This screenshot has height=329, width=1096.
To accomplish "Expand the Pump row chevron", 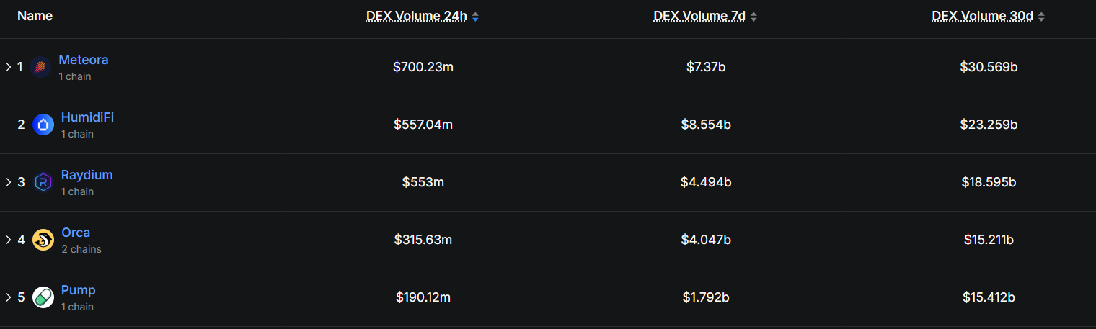I will 9,297.
